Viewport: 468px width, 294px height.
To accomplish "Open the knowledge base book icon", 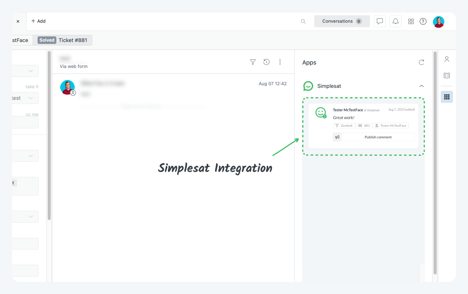I will tap(447, 75).
